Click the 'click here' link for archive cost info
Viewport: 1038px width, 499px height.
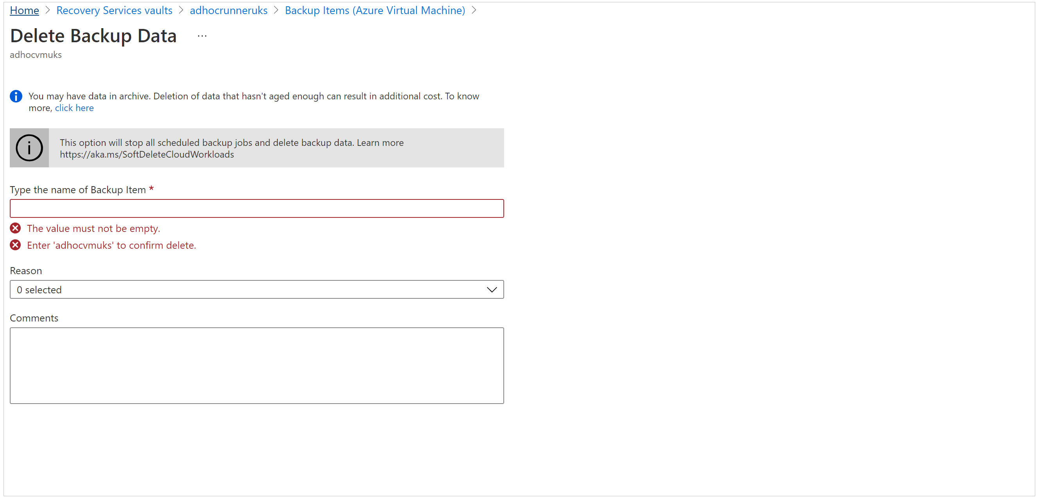click(74, 108)
